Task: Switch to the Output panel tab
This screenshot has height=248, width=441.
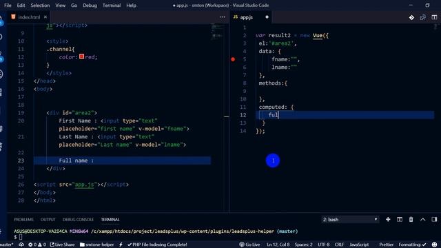Action: click(x=48, y=220)
